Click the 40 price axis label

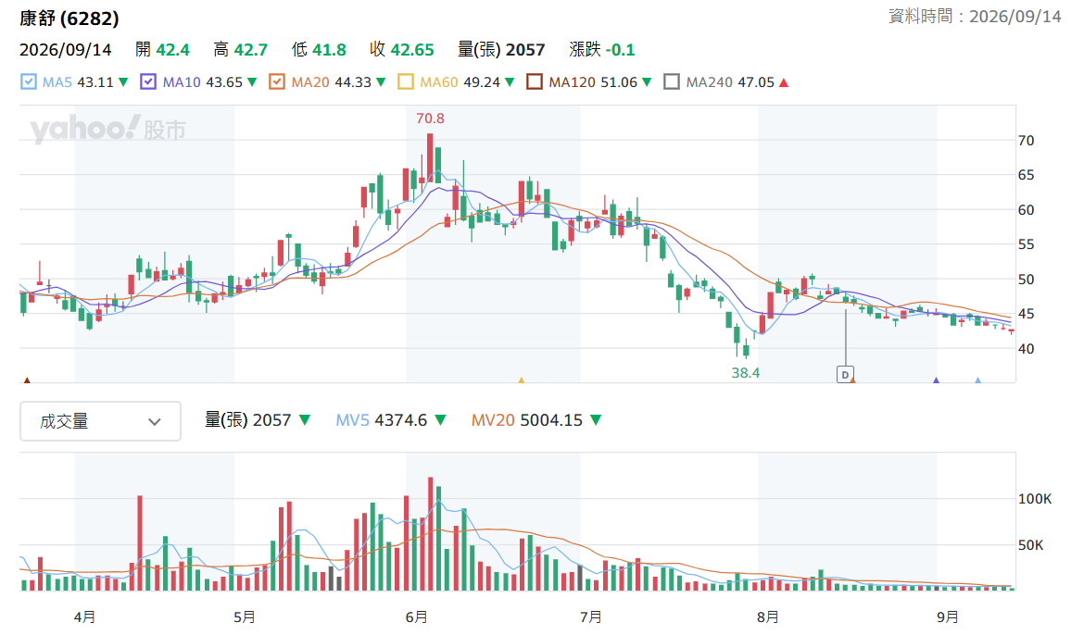[1026, 349]
